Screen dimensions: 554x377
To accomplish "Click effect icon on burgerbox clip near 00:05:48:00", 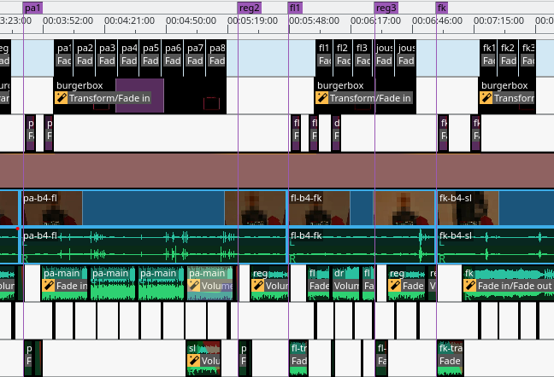I will (x=322, y=98).
